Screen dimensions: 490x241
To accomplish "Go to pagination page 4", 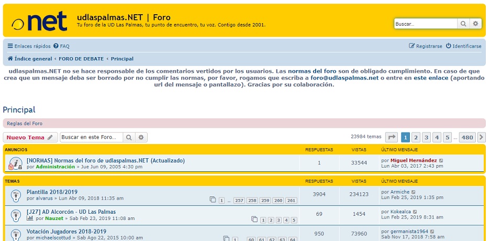I will coord(437,137).
